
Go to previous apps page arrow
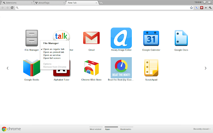point(8,68)
